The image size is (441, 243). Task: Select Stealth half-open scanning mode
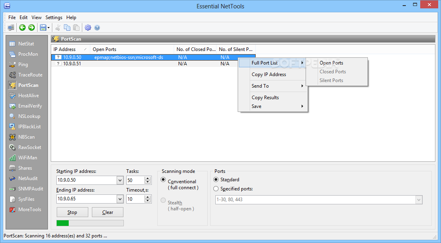click(163, 200)
